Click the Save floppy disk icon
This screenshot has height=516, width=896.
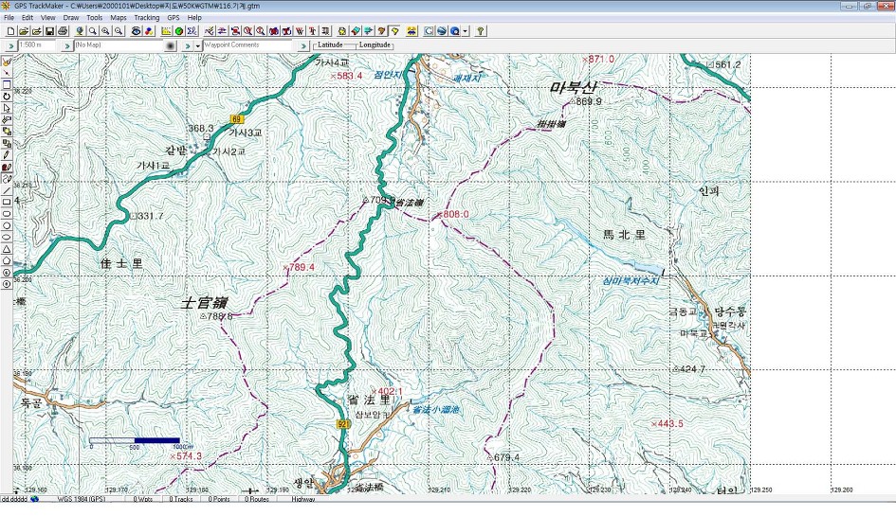[49, 31]
